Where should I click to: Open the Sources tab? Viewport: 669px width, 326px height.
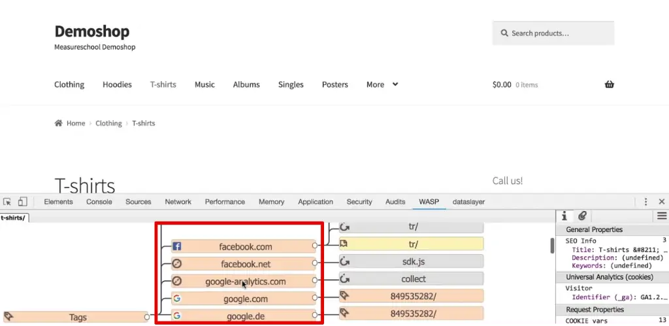(139, 202)
